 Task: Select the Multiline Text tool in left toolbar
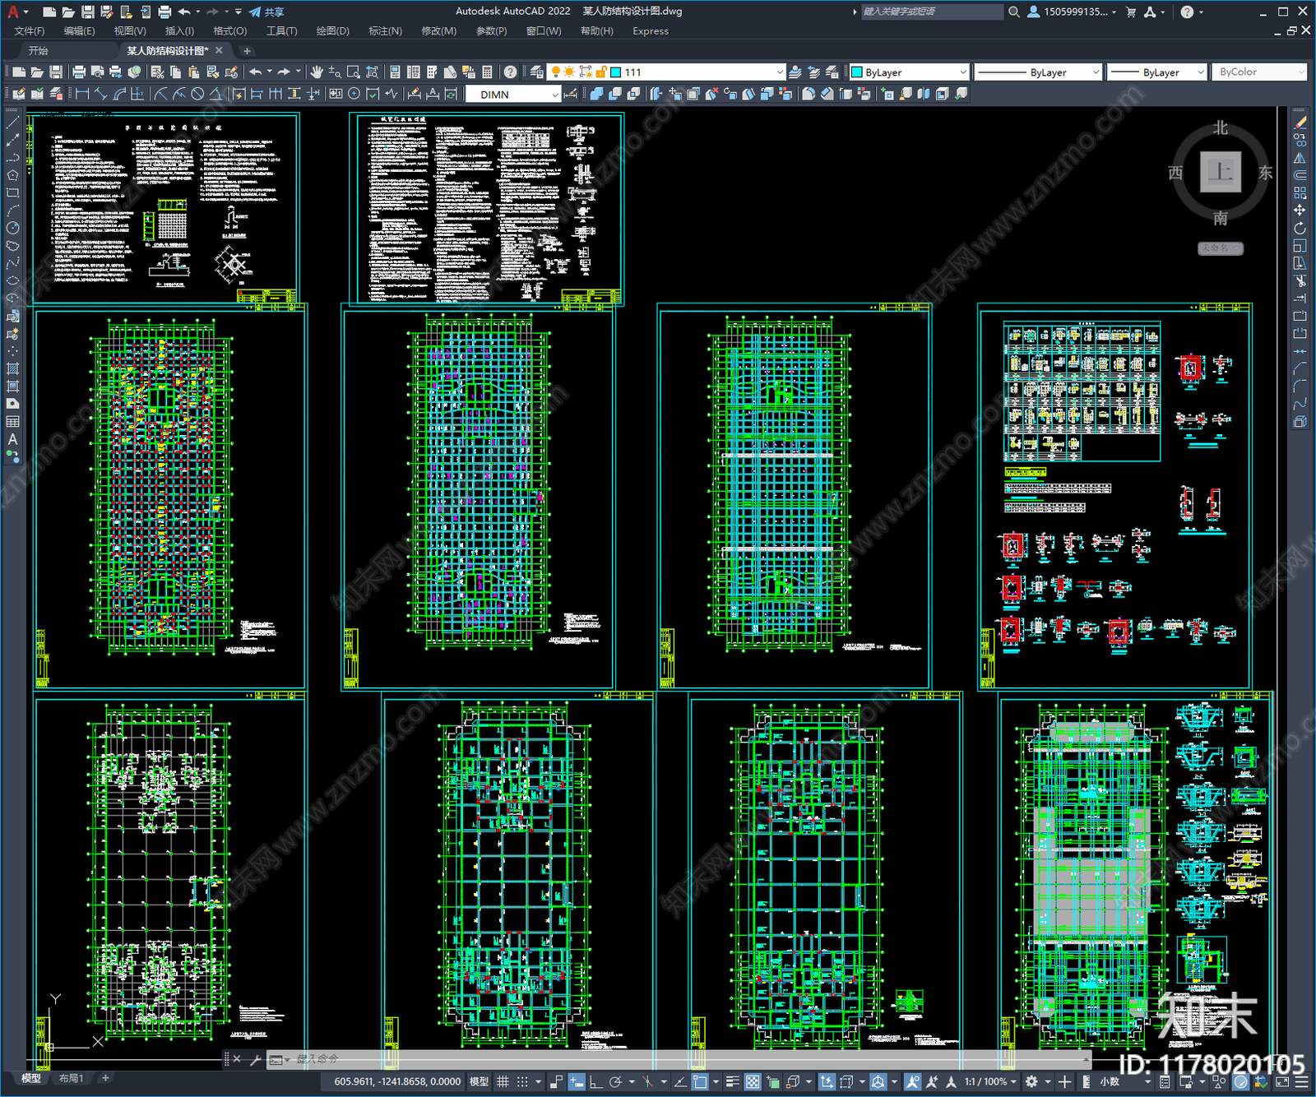click(12, 439)
